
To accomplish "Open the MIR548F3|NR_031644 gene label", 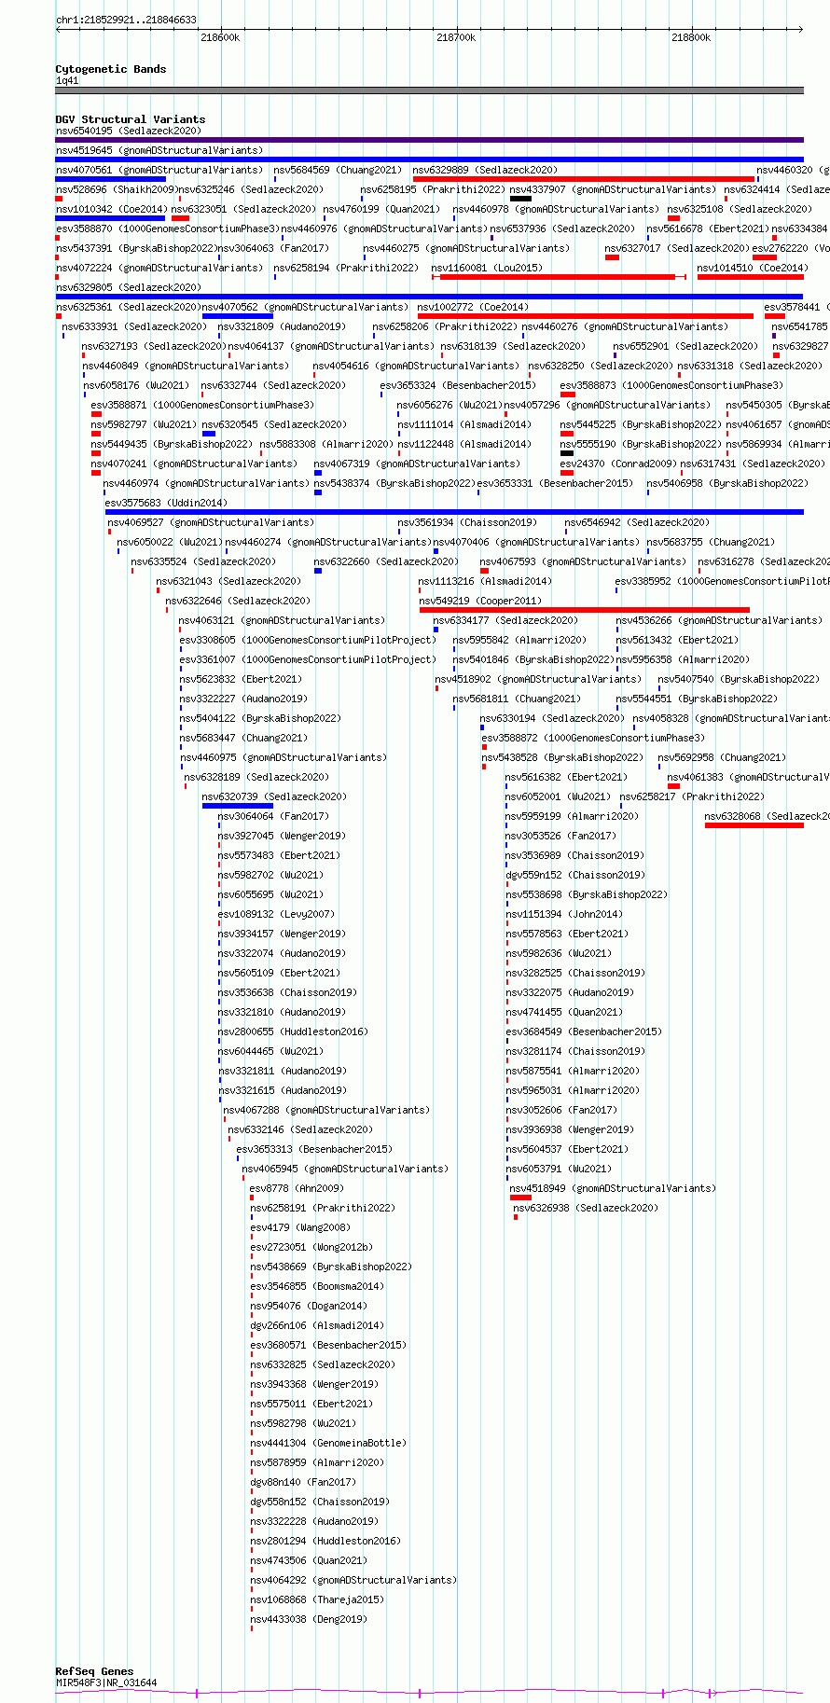I will click(x=106, y=1683).
